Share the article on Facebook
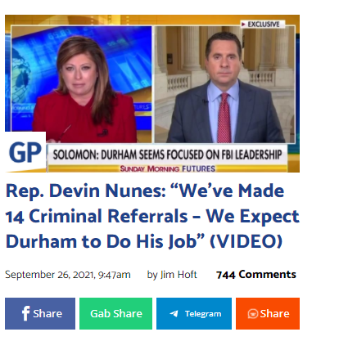Viewport: 339px width, 350px height. [40, 313]
